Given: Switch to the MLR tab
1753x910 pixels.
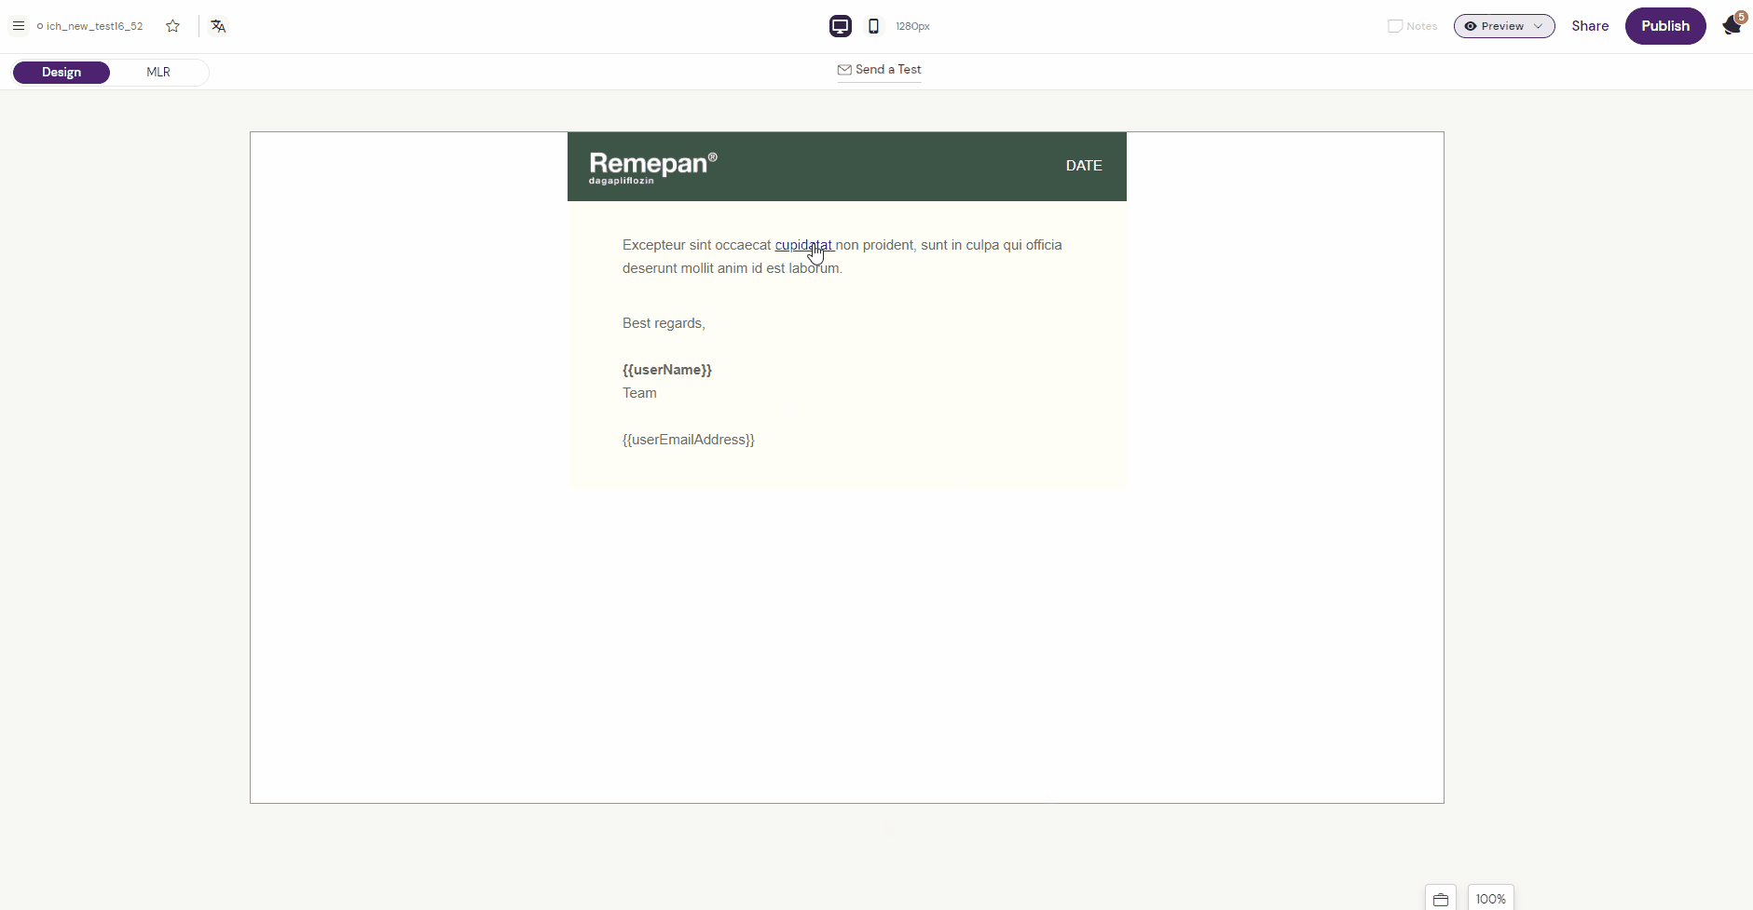Looking at the screenshot, I should (x=158, y=73).
